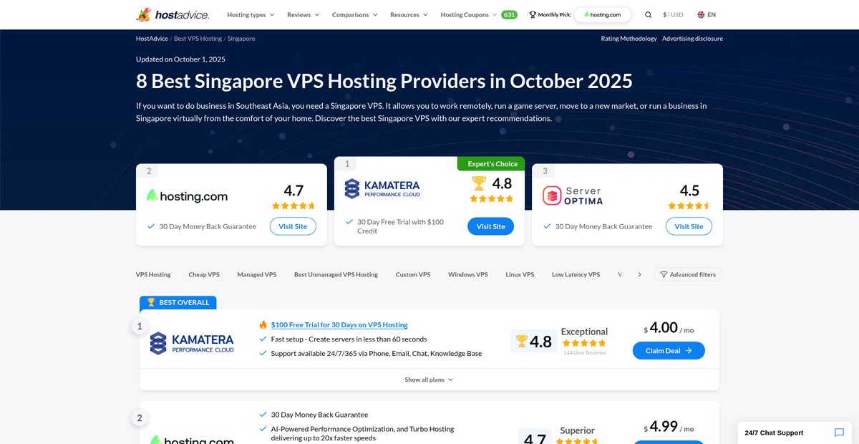Select the Custom VPS filter tab
Viewport: 859px width, 444px height.
coord(413,274)
